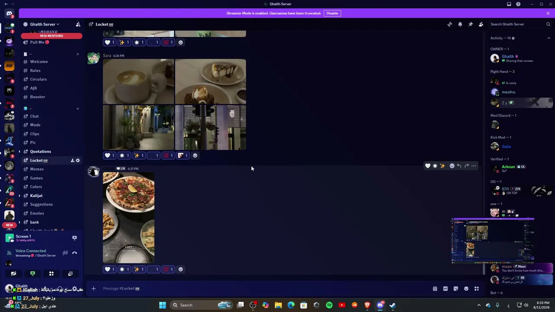Open the gift button in the message bar

tap(435, 289)
